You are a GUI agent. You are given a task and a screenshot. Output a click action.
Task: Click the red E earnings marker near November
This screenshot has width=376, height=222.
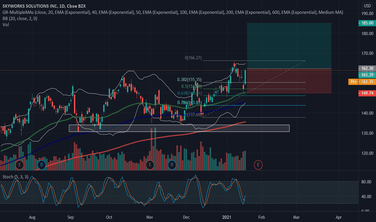[x=150, y=165]
